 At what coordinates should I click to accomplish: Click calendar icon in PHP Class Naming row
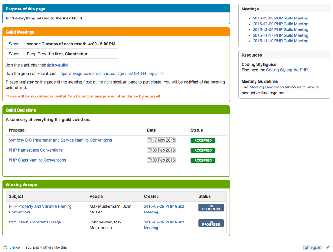(x=149, y=160)
